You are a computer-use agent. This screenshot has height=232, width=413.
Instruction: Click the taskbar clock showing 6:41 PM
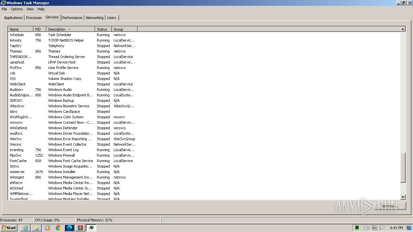tap(397, 228)
